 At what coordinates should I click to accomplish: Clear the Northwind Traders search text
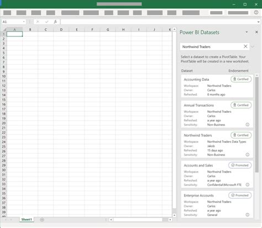pyautogui.click(x=245, y=46)
